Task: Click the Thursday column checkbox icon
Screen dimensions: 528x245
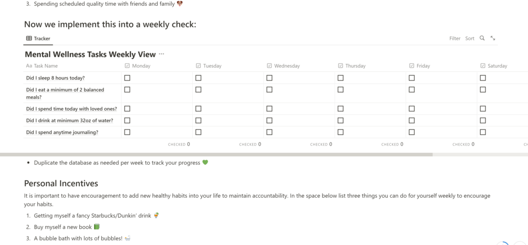Action: [x=340, y=66]
